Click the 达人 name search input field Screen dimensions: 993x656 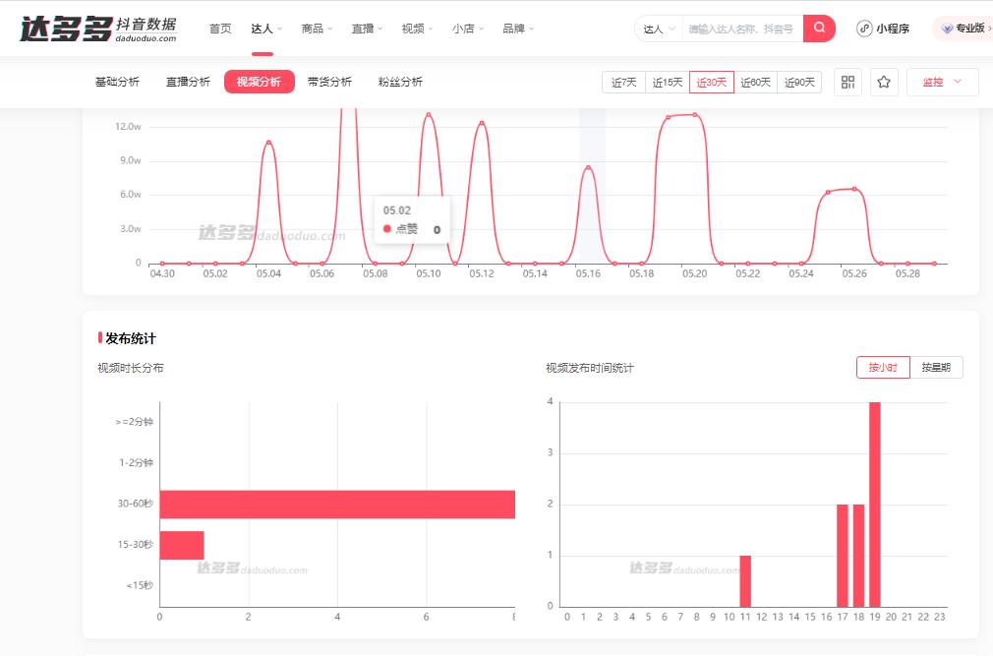(x=742, y=29)
